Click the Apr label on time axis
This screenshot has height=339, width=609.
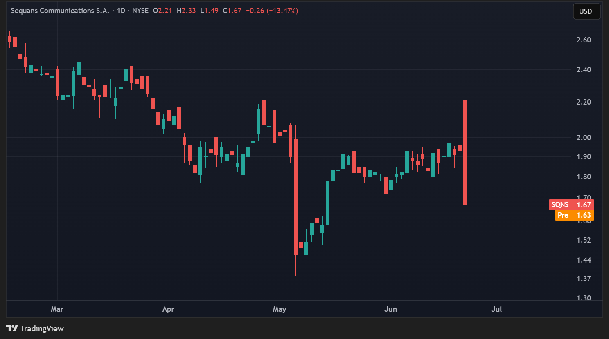[x=168, y=309]
